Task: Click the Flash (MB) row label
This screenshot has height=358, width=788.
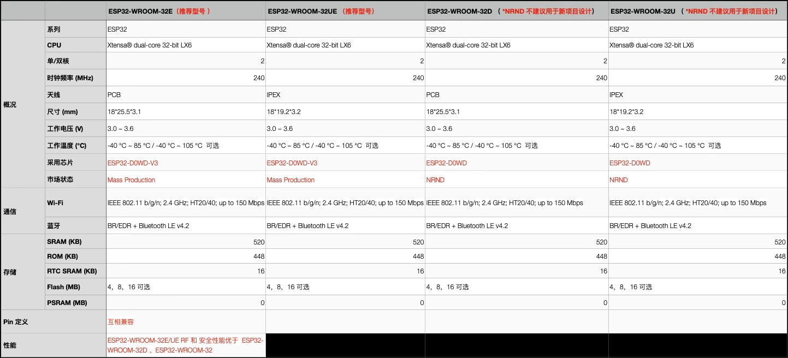Action: pyautogui.click(x=61, y=287)
